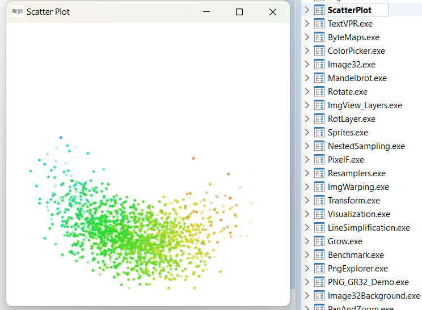Viewport: 422px width, 310px height.
Task: Click the PNG_GR32_Demo.exe project icon
Action: [x=319, y=282]
